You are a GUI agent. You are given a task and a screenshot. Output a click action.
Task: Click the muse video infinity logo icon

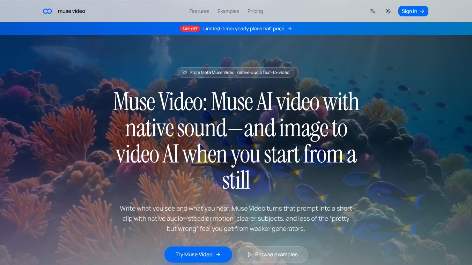pos(47,11)
